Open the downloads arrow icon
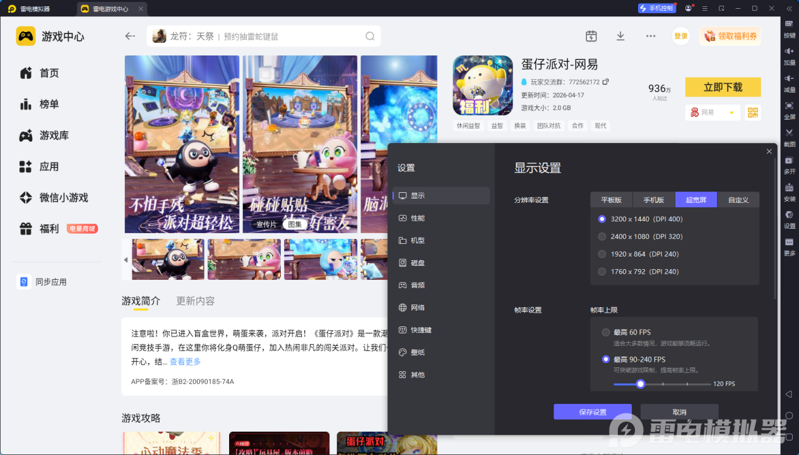The image size is (799, 455). 620,36
